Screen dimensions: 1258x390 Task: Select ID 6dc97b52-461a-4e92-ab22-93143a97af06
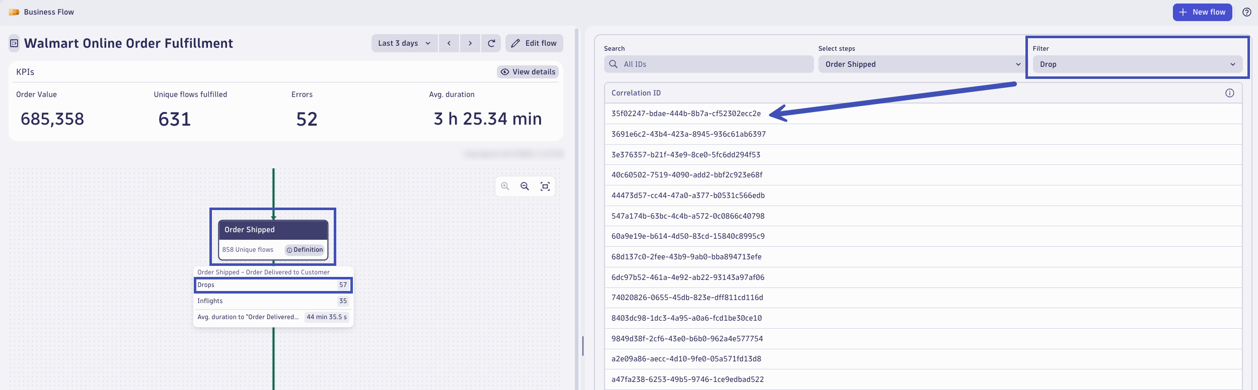pos(923,277)
